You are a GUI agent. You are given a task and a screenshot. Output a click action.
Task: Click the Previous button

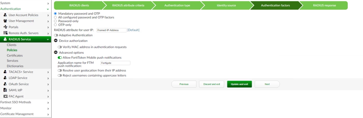tap(184, 84)
